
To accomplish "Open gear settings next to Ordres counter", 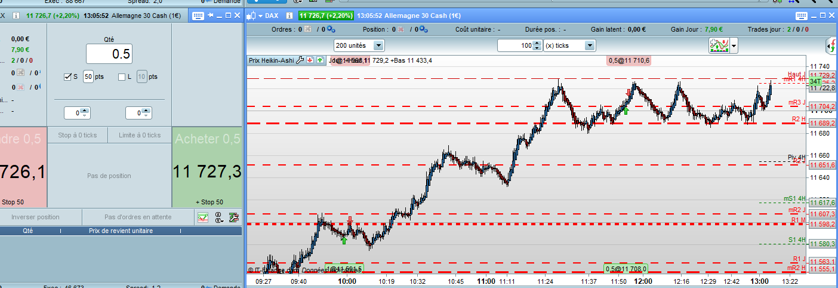I will 331,29.
